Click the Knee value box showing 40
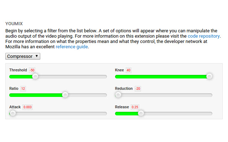 click(x=129, y=70)
